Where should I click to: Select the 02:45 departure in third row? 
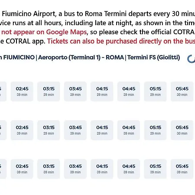22,169
